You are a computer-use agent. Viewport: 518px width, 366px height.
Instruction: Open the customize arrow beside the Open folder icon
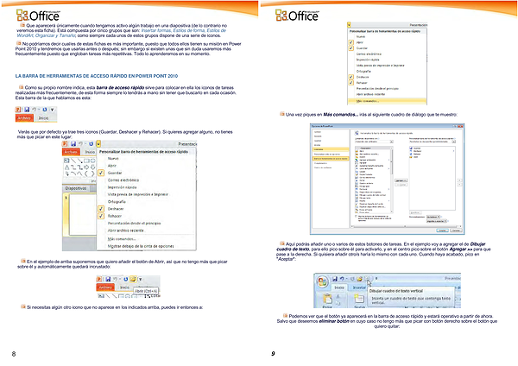pos(140,279)
